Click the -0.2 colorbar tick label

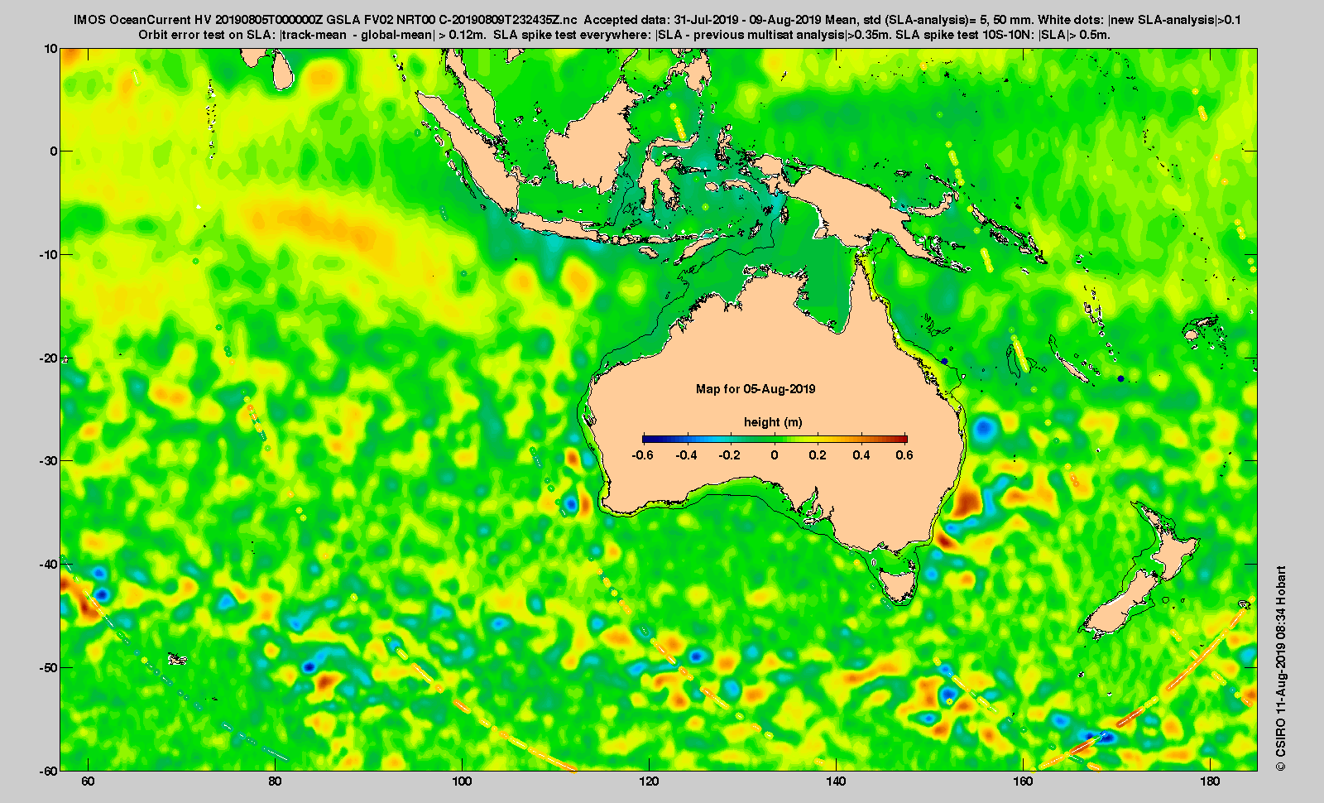pos(730,455)
